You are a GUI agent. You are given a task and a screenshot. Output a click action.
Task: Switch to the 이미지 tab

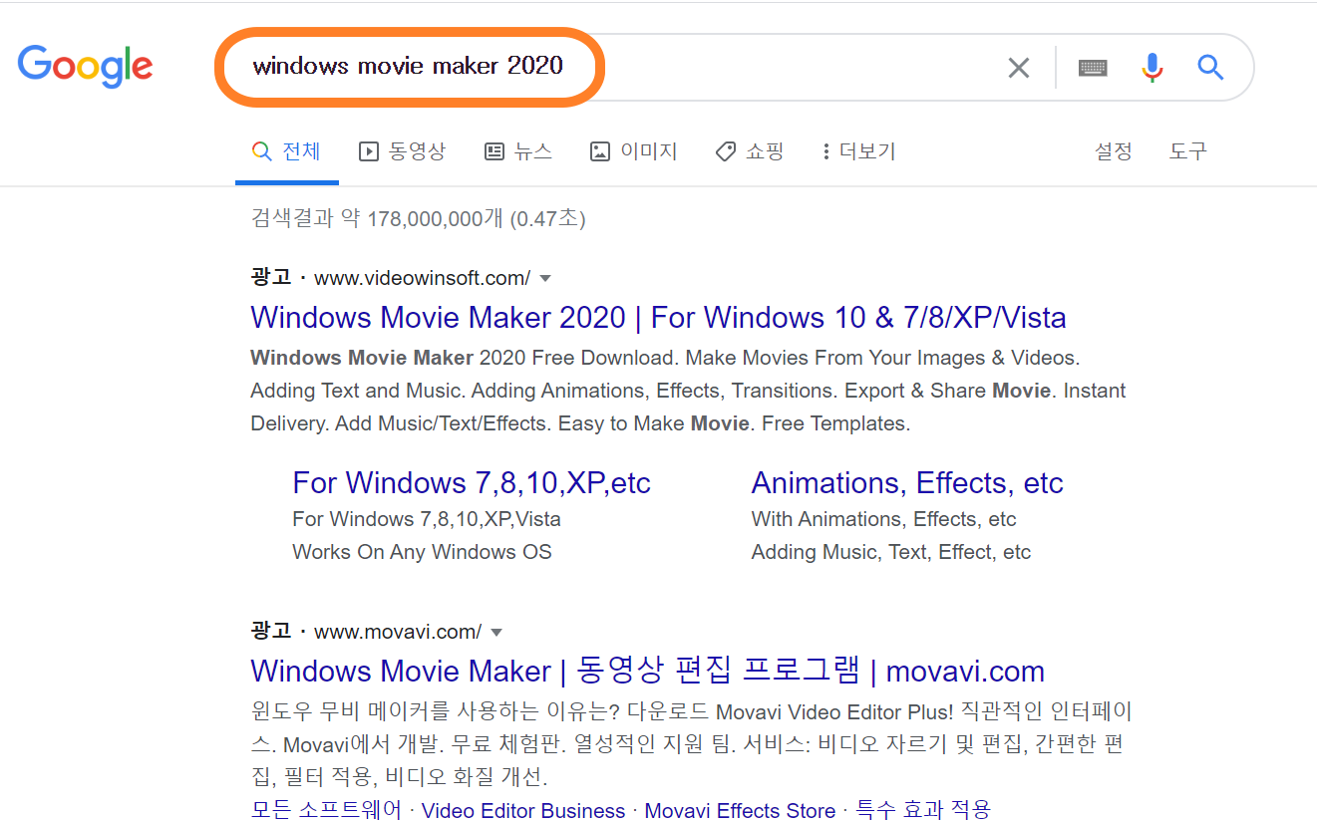pos(633,151)
